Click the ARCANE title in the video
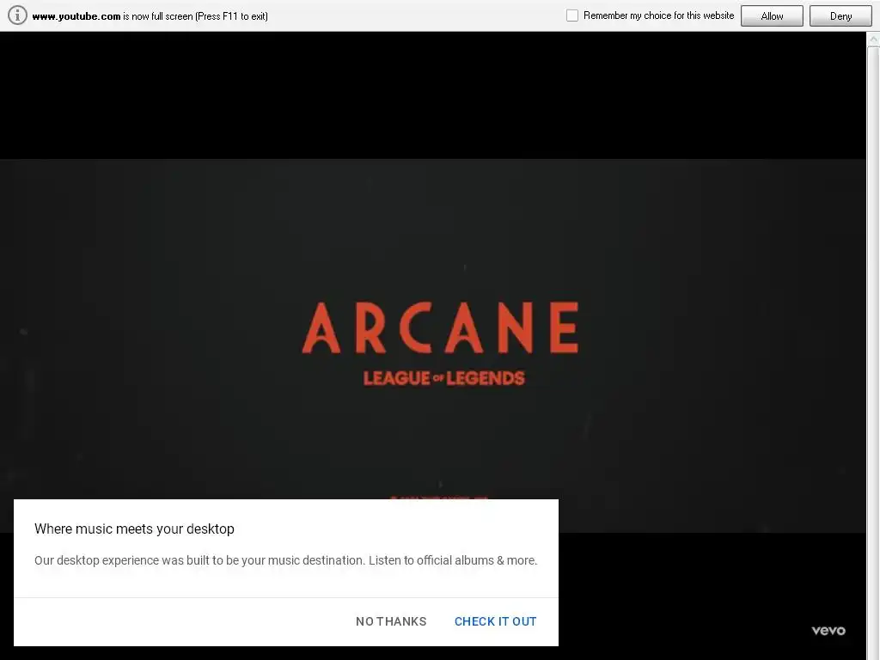 pos(440,327)
